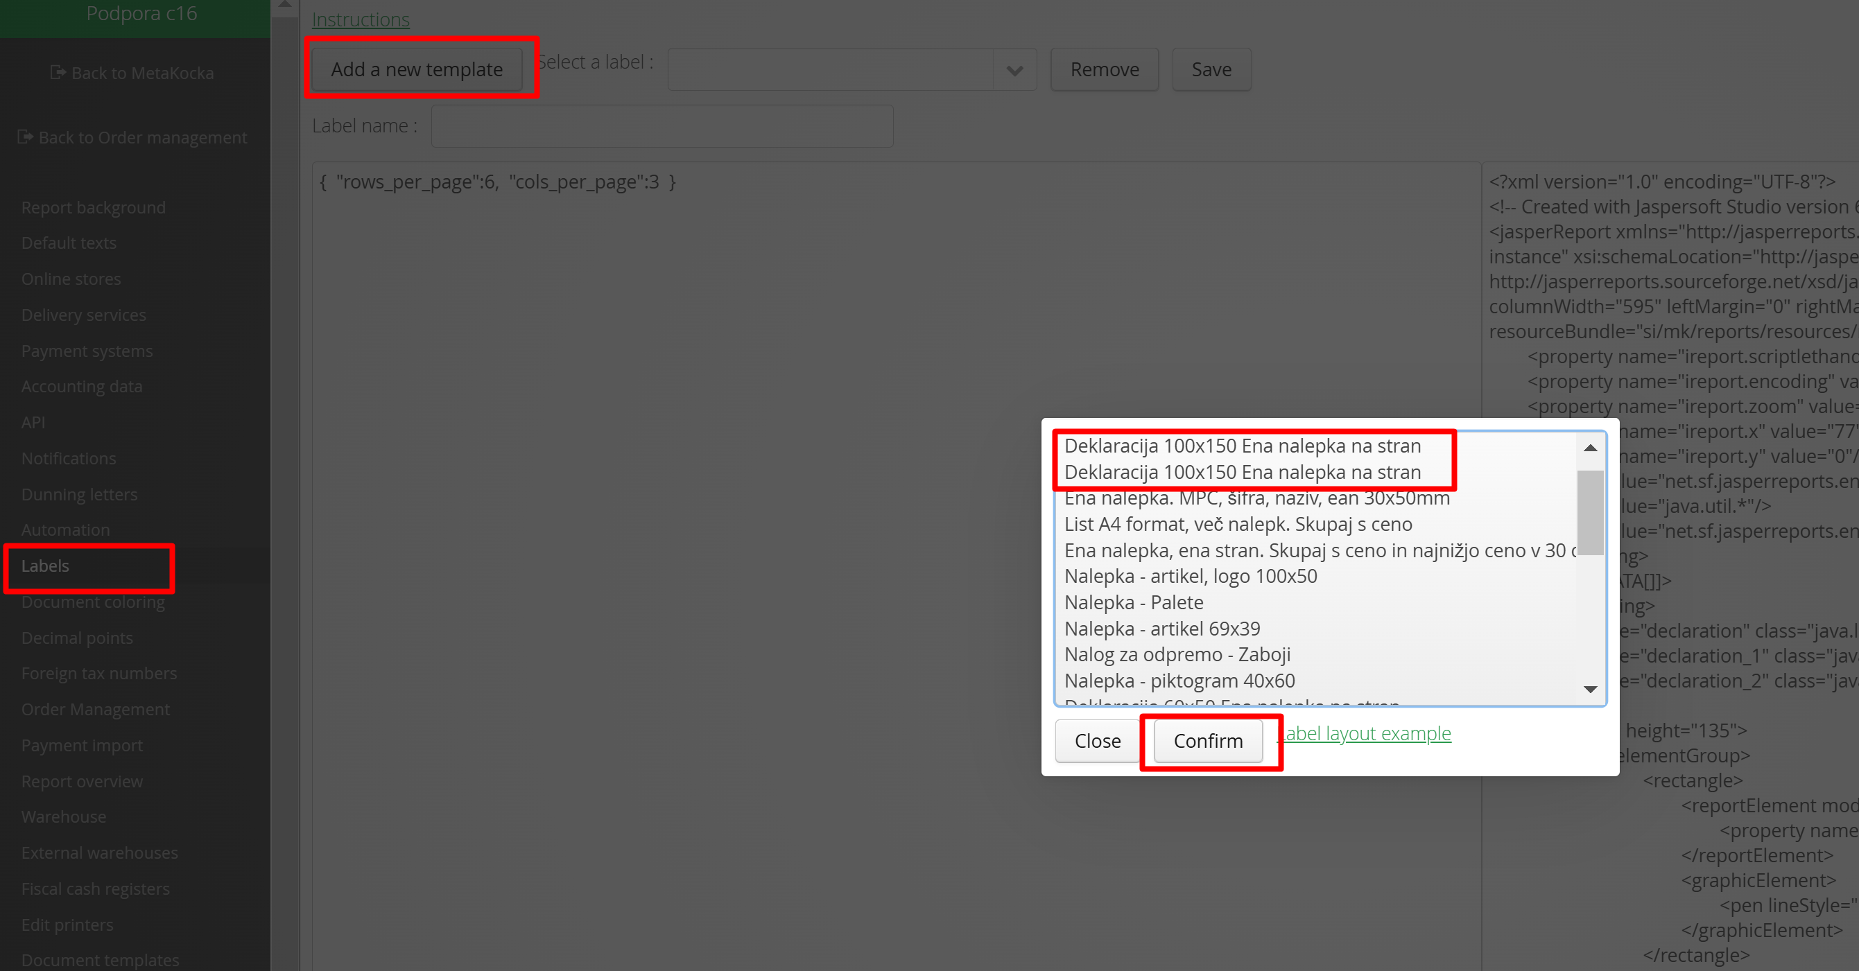
Task: Open Delivery services in sidebar
Action: (84, 315)
